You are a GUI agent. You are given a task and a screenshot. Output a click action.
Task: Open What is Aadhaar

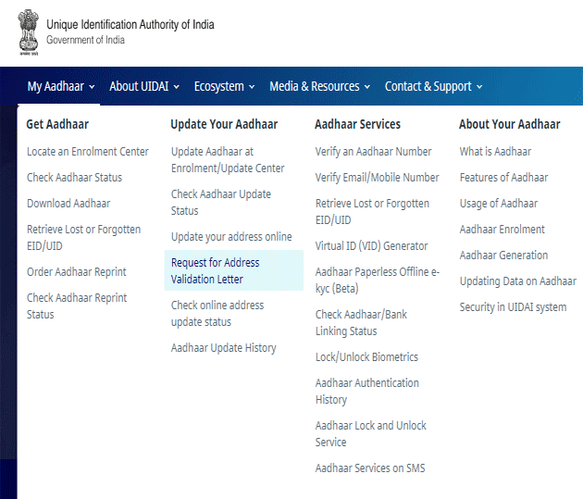[x=495, y=152]
